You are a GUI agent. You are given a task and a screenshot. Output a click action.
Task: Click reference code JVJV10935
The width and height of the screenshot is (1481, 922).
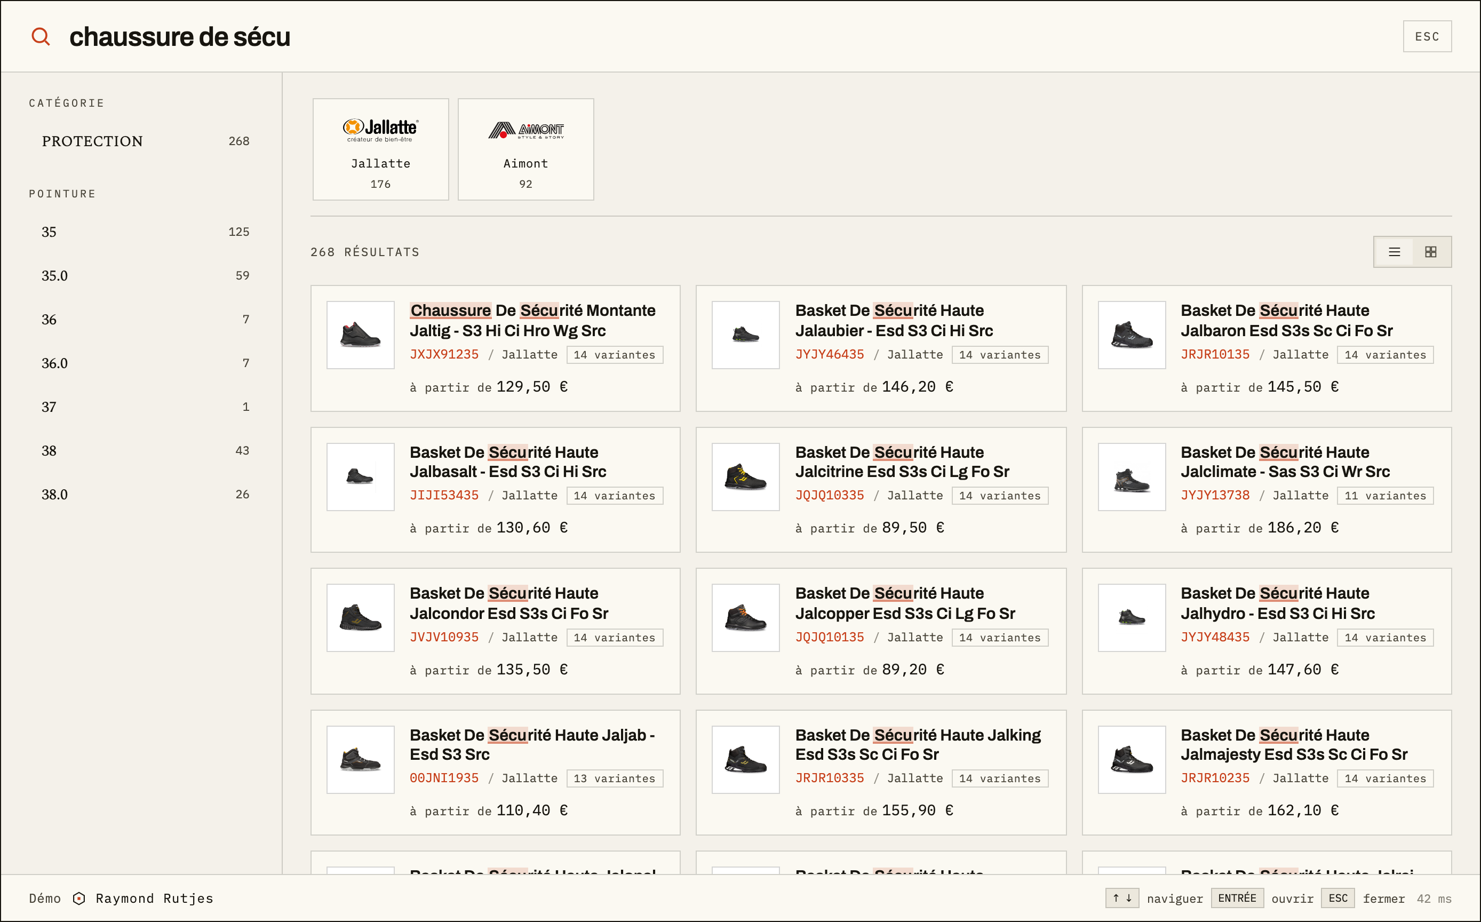[x=444, y=637]
